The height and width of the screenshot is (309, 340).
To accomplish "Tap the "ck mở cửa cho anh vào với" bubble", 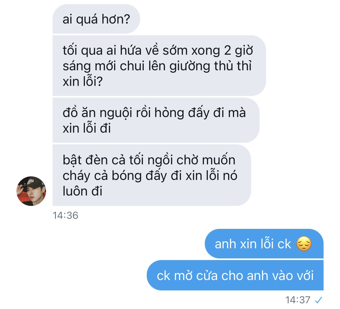I will 235,275.
